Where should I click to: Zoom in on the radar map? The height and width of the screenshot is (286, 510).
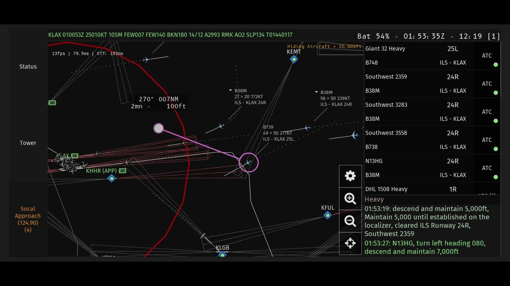click(x=350, y=199)
